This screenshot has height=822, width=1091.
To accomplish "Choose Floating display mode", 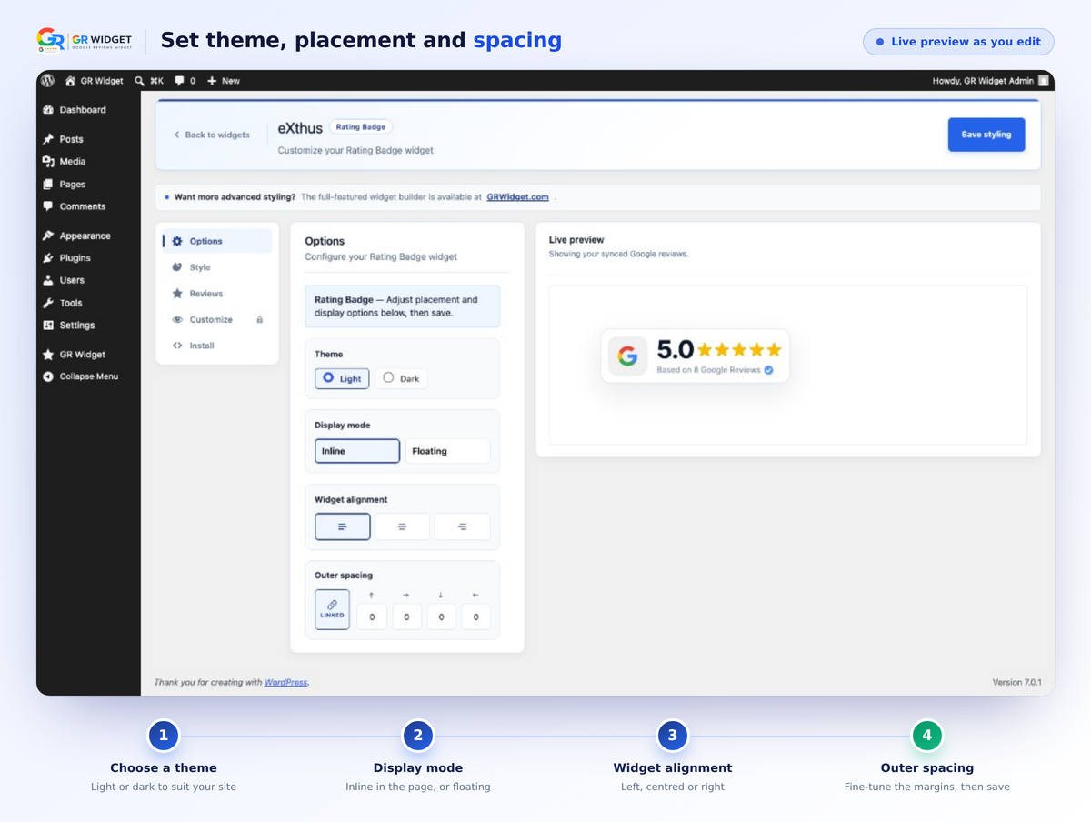I will point(447,451).
